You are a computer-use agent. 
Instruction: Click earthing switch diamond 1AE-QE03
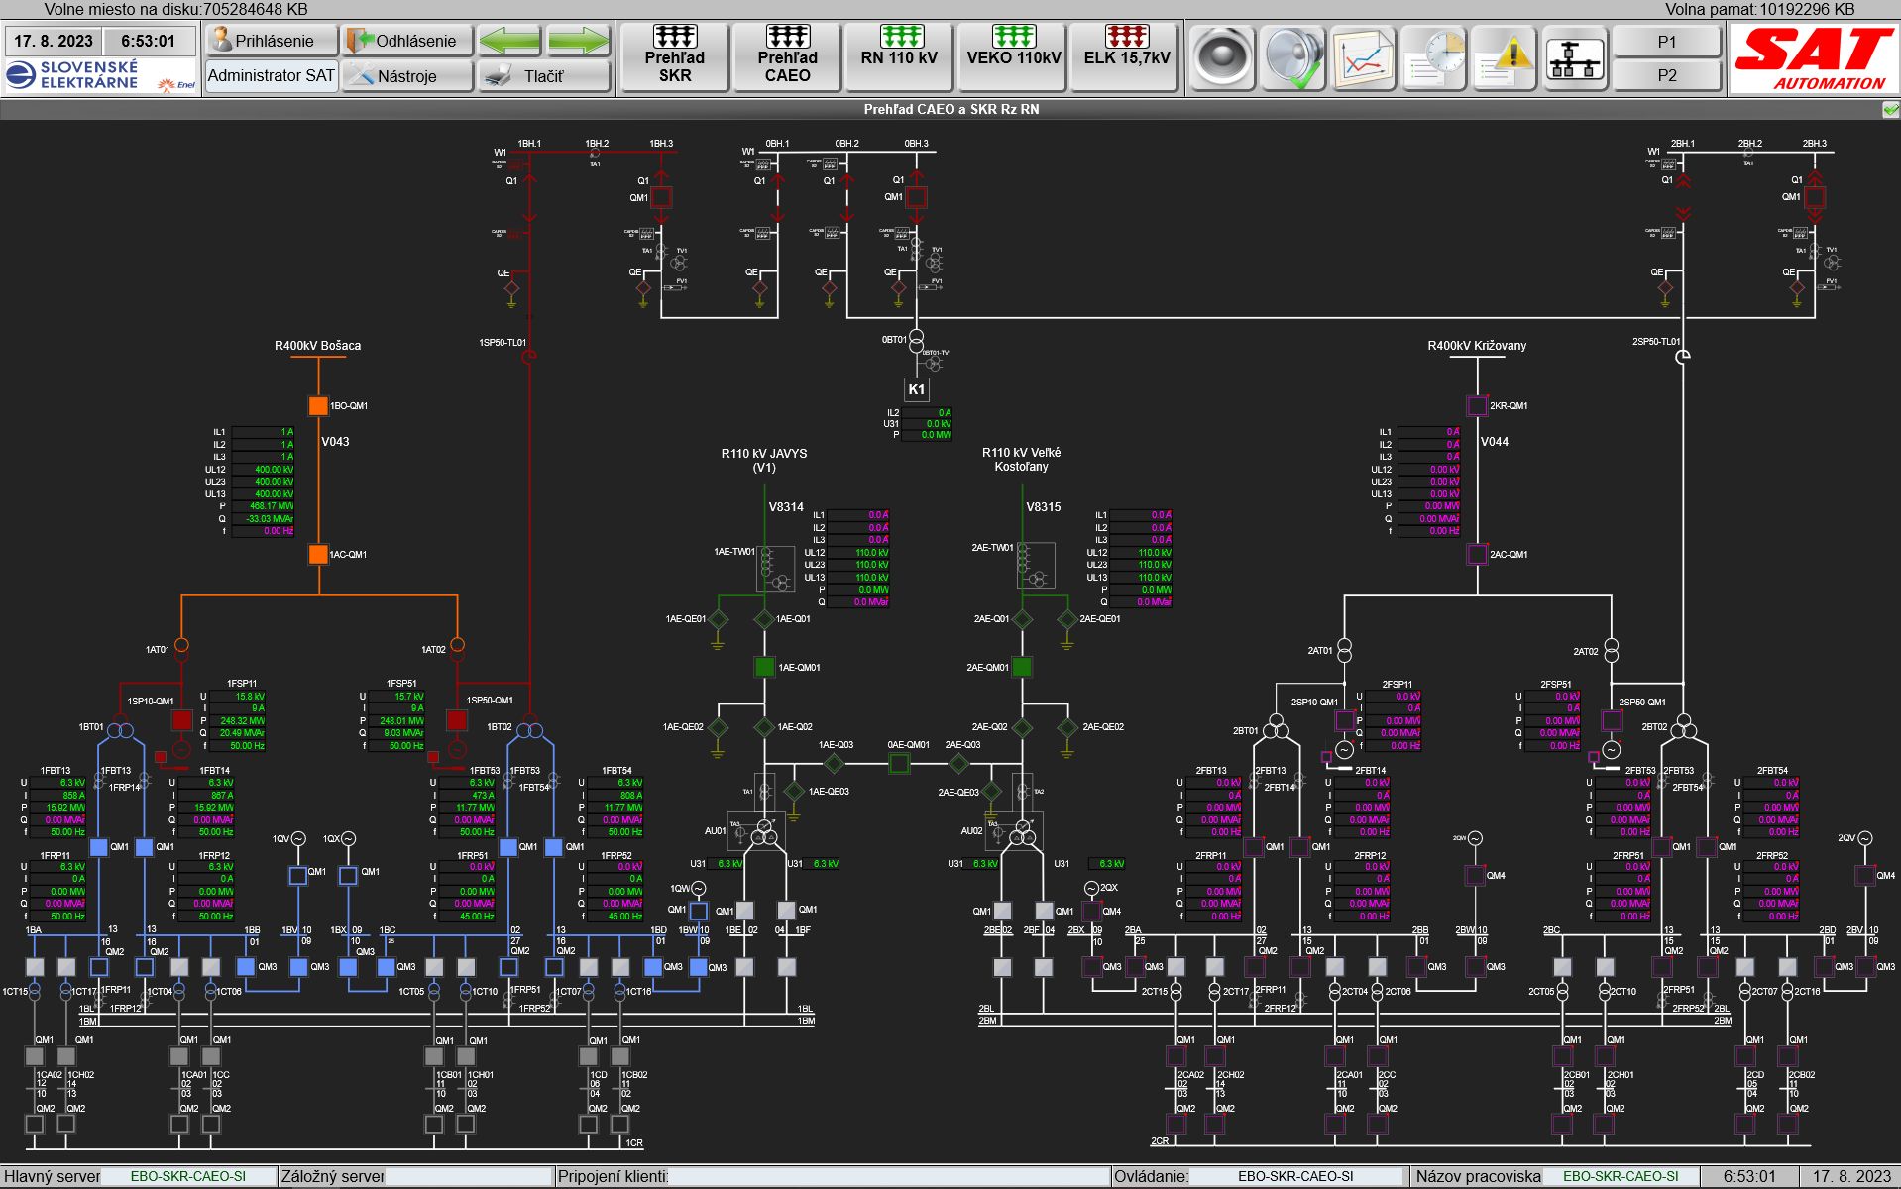[x=794, y=792]
